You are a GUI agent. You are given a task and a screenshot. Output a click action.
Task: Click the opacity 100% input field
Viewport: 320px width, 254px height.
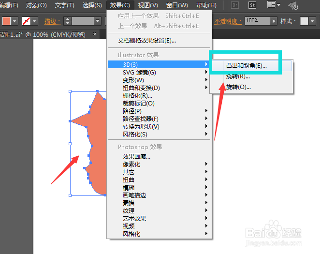[x=257, y=21]
